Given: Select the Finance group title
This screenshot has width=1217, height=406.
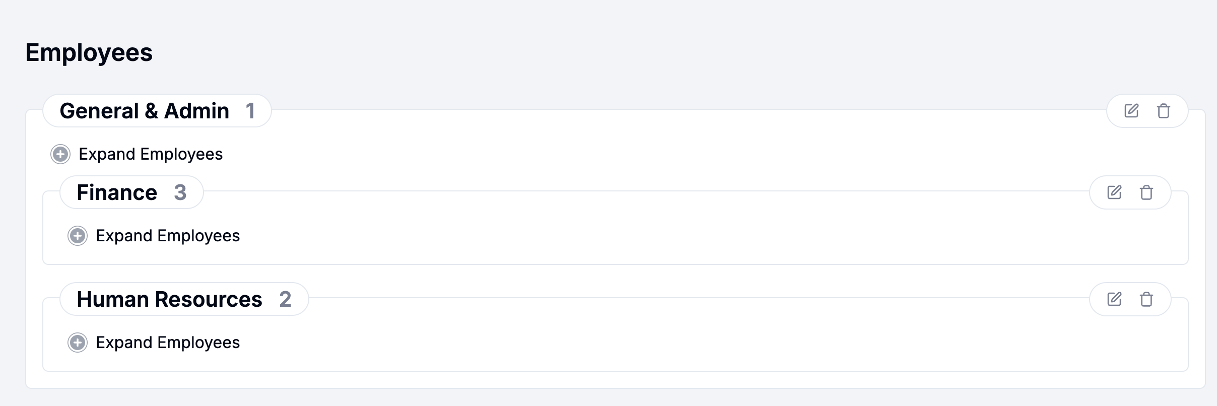Looking at the screenshot, I should tap(117, 192).
